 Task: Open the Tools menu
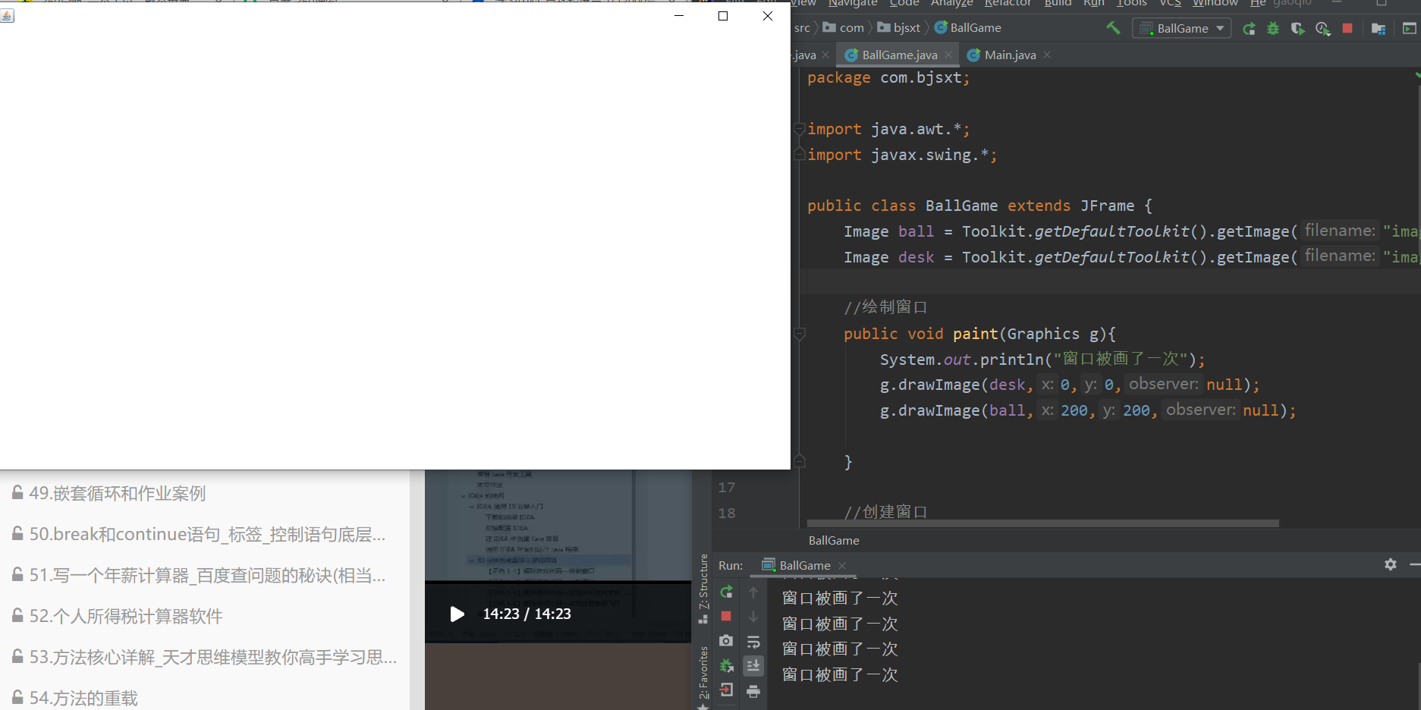point(1131,3)
